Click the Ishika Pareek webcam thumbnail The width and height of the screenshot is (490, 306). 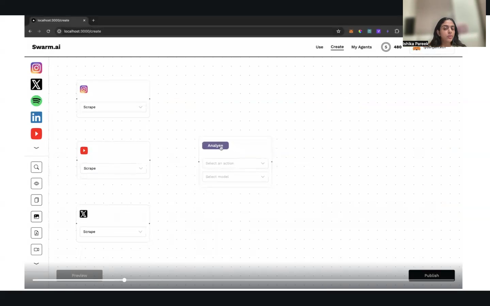(x=444, y=23)
